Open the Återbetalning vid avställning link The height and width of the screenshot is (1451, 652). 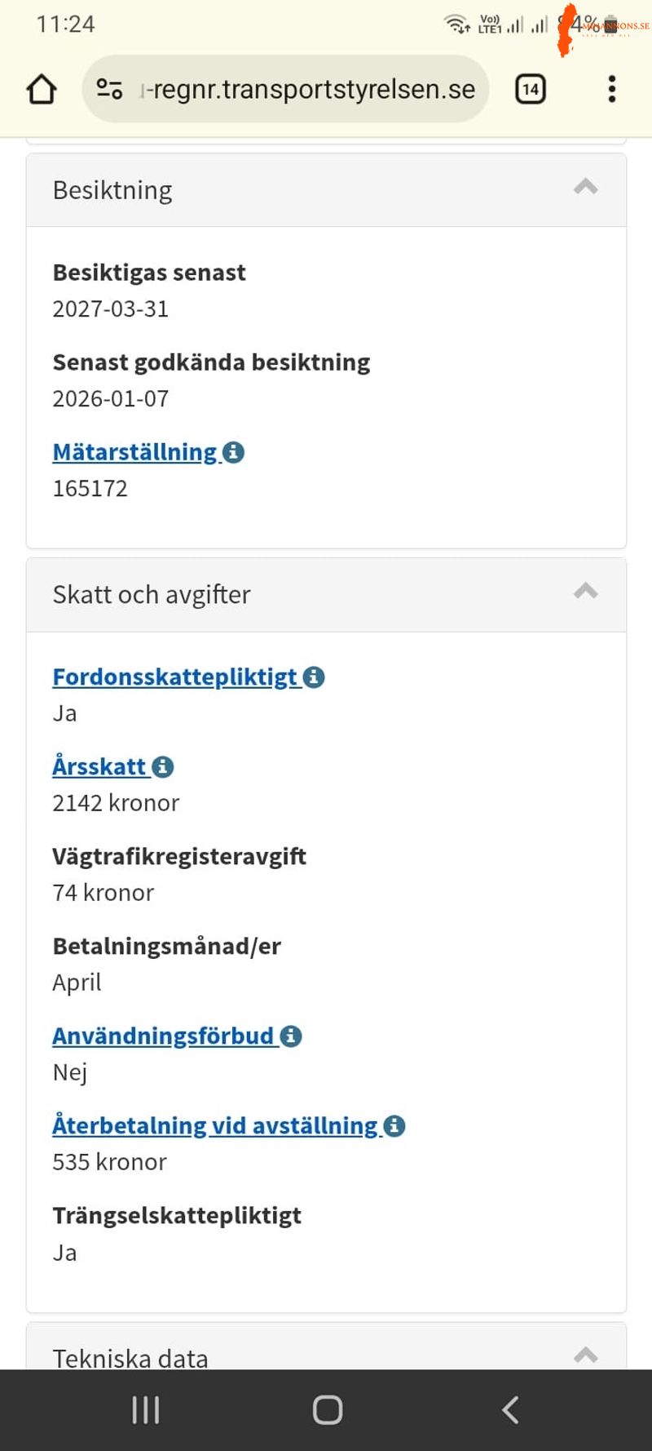[x=214, y=1126]
